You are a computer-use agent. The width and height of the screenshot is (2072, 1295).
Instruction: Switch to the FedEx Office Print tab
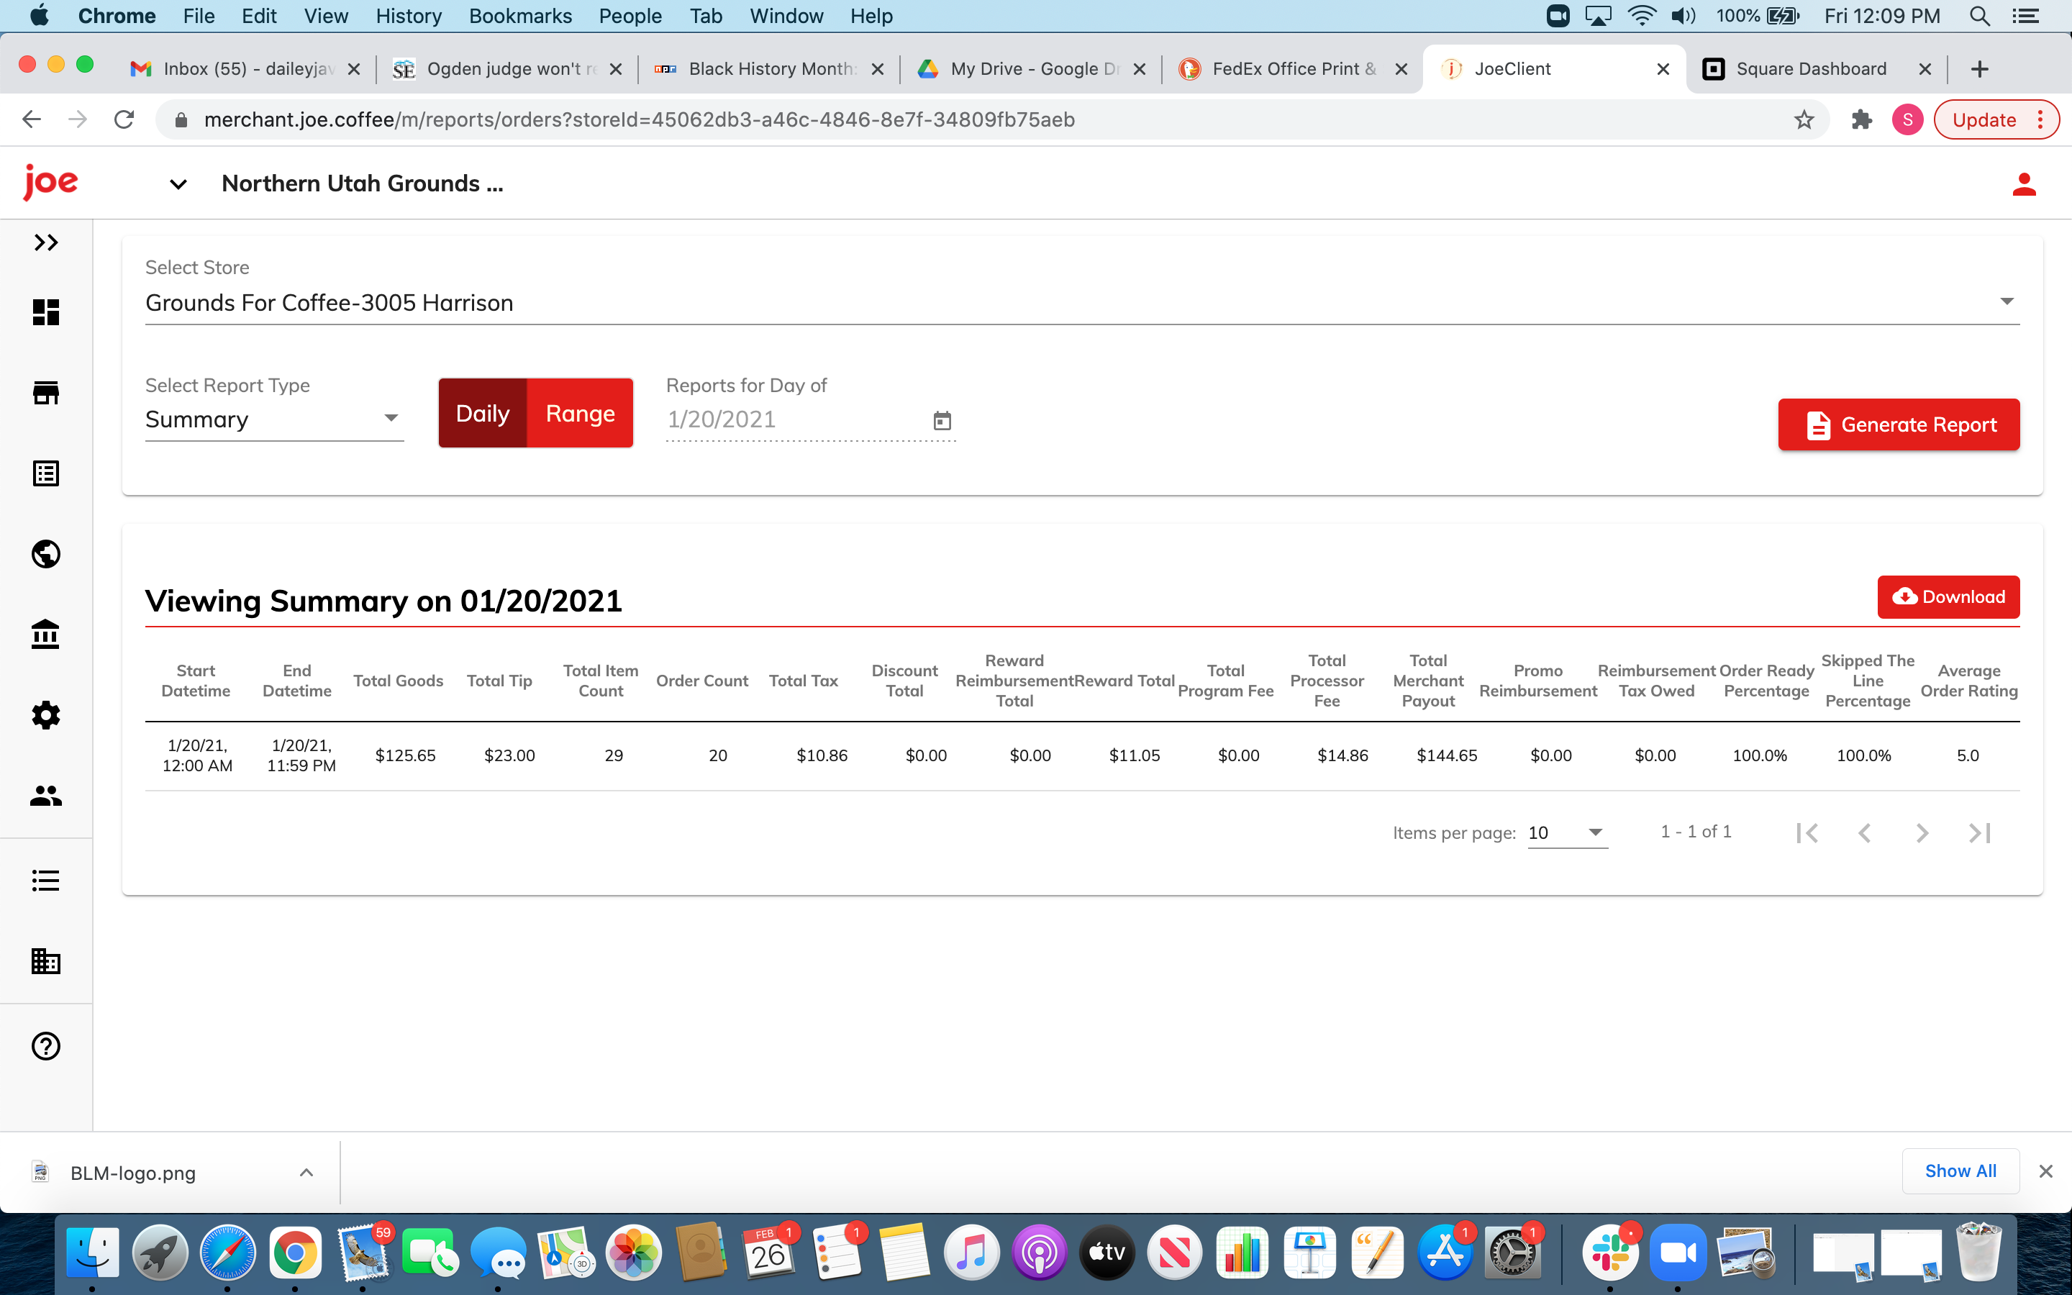(x=1294, y=69)
